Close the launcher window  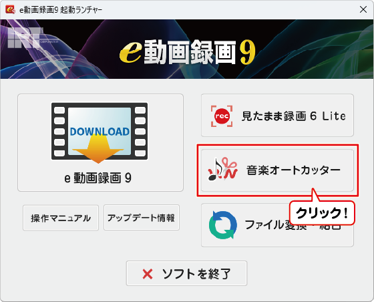point(363,9)
